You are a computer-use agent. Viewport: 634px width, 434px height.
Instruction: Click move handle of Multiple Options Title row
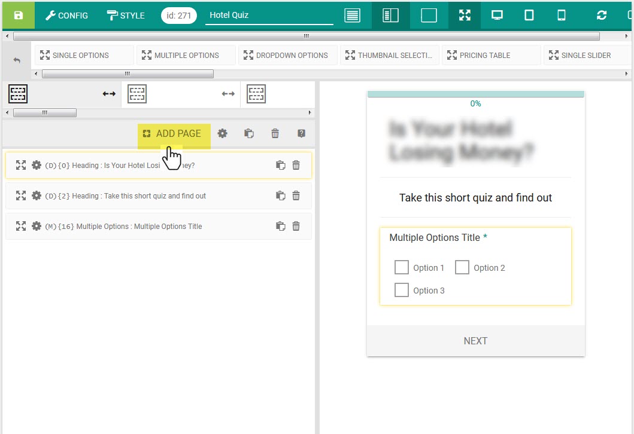tap(20, 226)
